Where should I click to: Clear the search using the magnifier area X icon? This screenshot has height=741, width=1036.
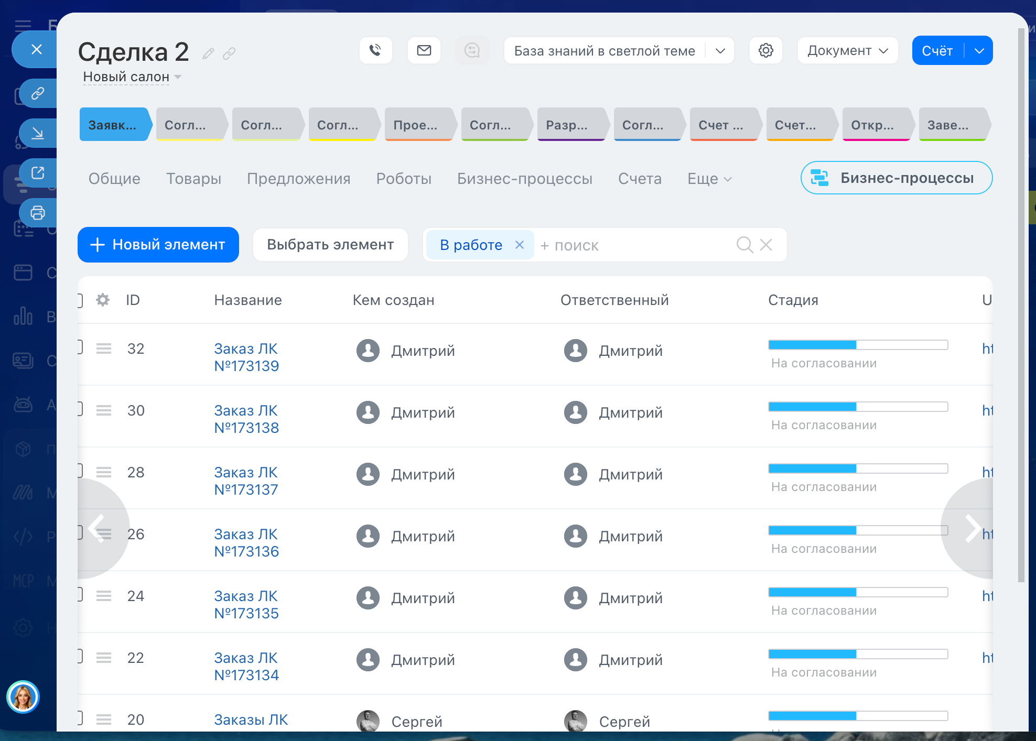(x=766, y=244)
